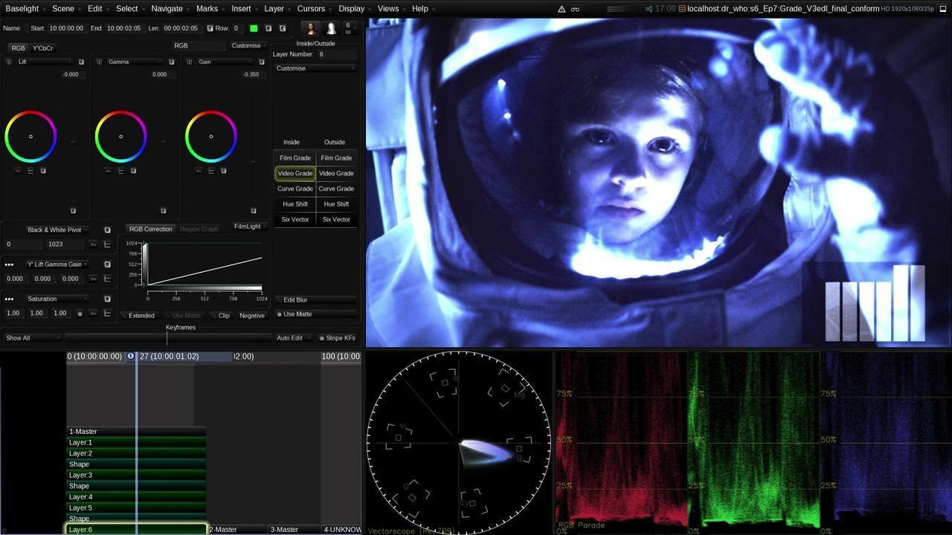Toggle the icon button left of Row field
The height and width of the screenshot is (535, 952).
pyautogui.click(x=208, y=28)
